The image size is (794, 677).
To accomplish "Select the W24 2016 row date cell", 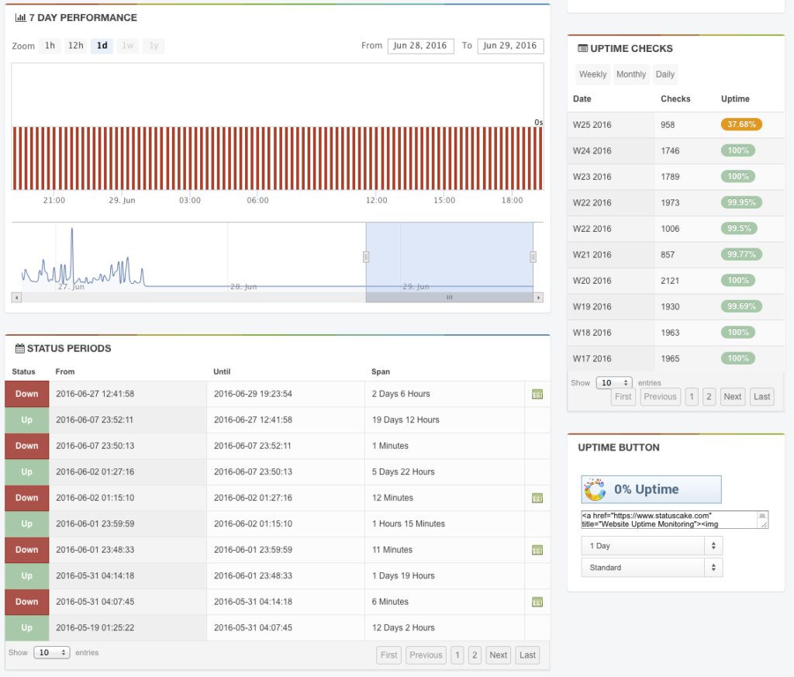I will tap(611, 151).
